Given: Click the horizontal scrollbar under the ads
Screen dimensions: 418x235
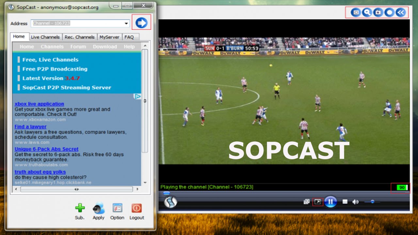Looking at the screenshot, I should 76,189.
